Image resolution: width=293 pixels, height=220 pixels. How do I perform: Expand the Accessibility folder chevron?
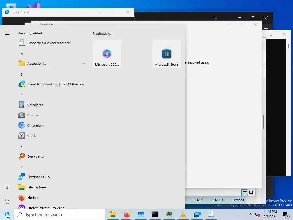(84, 63)
